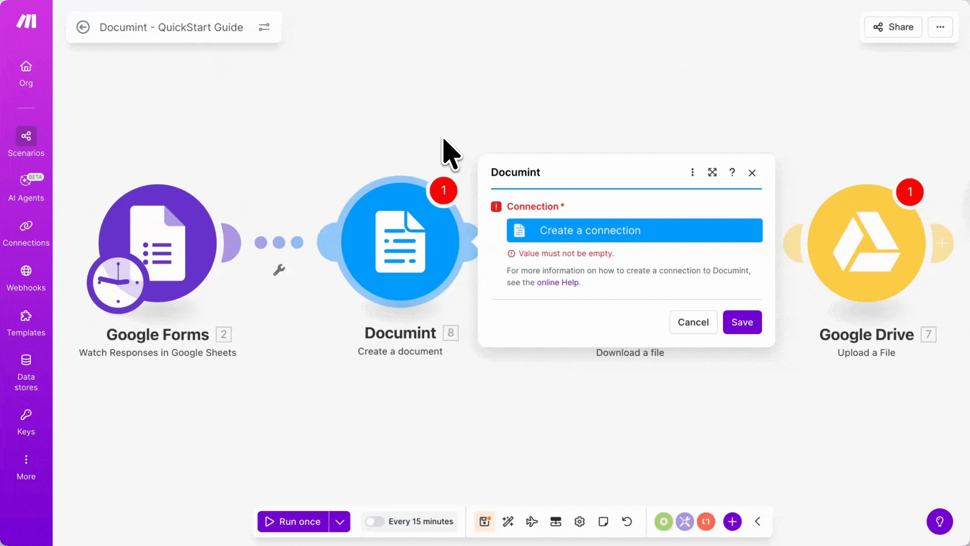
Task: Click the airplane explain flow icon
Action: click(532, 521)
